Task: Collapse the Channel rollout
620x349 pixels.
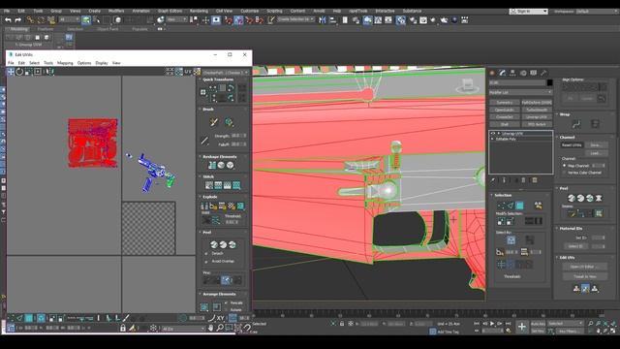Action: click(567, 138)
